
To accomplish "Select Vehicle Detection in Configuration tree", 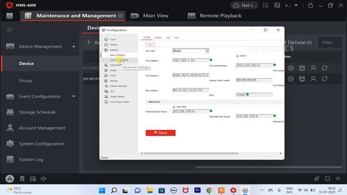I will [118, 86].
